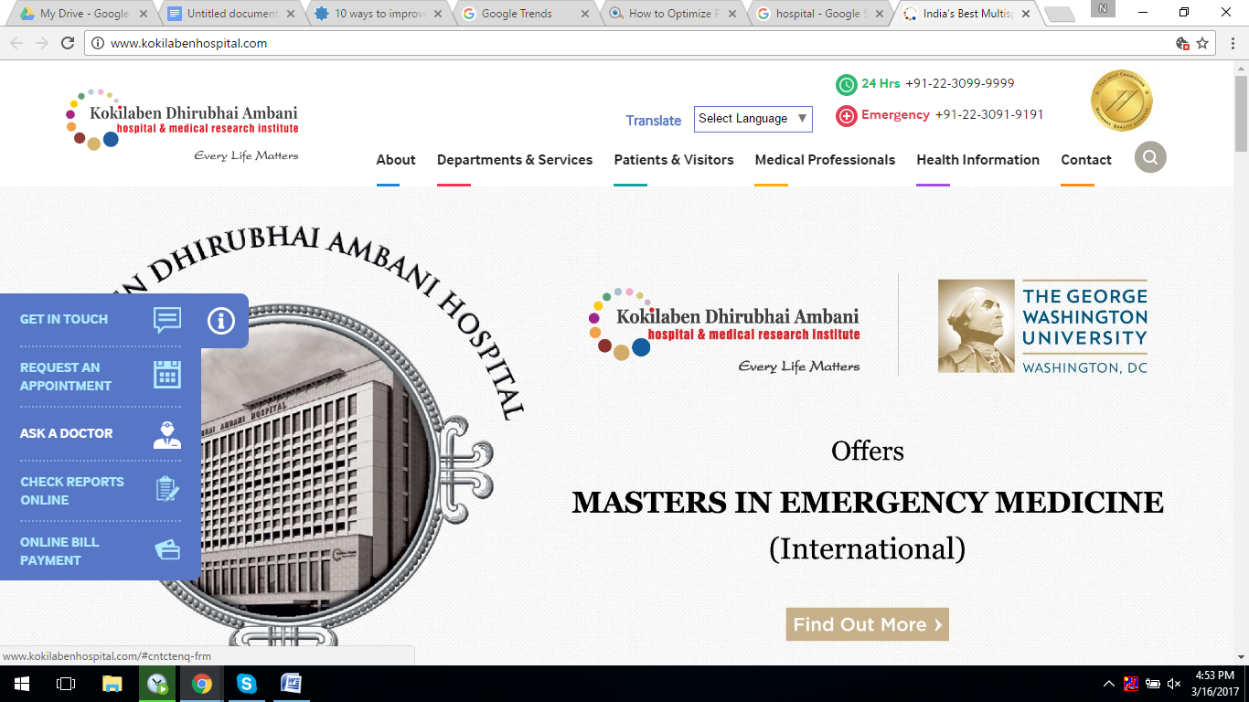This screenshot has width=1249, height=702.
Task: Click the magnifier search icon in site header
Action: point(1150,157)
